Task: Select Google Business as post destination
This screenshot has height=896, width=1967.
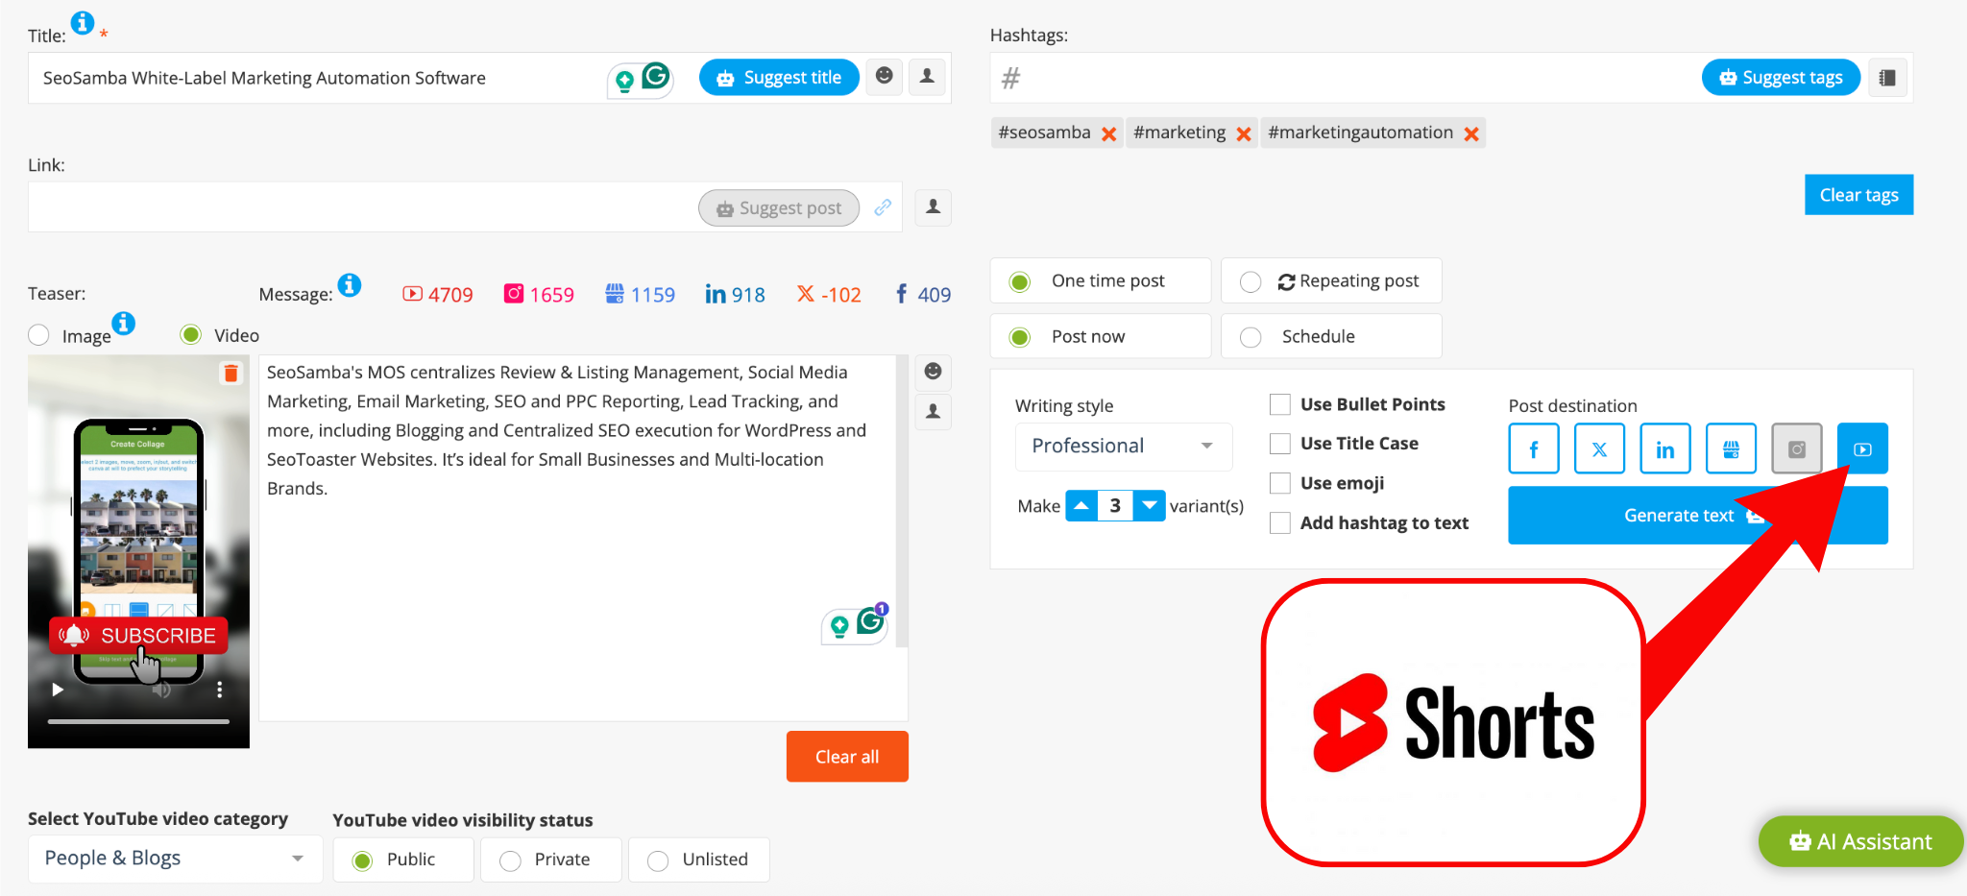Action: point(1731,448)
